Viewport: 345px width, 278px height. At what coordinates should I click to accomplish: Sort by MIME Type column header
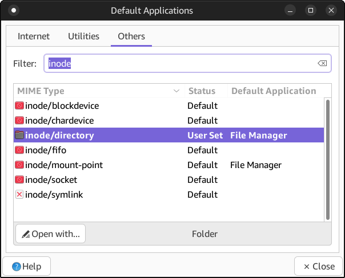pos(99,91)
